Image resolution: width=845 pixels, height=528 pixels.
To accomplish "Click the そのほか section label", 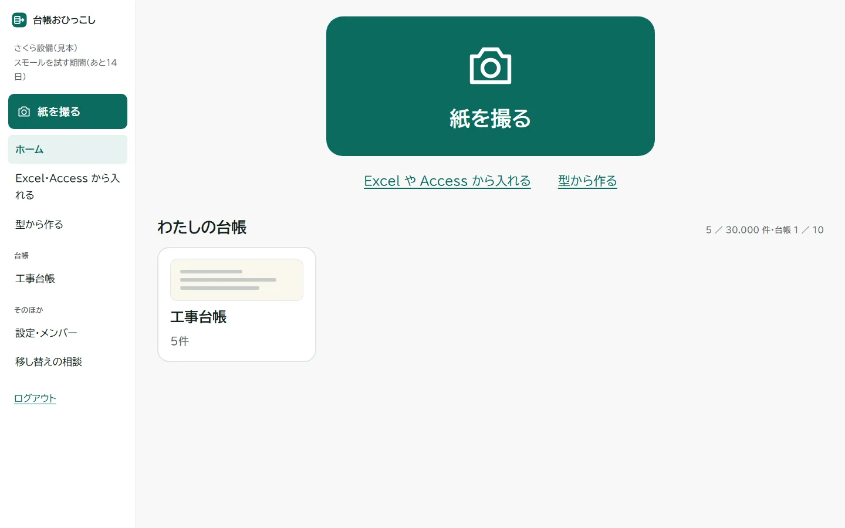I will pyautogui.click(x=29, y=310).
